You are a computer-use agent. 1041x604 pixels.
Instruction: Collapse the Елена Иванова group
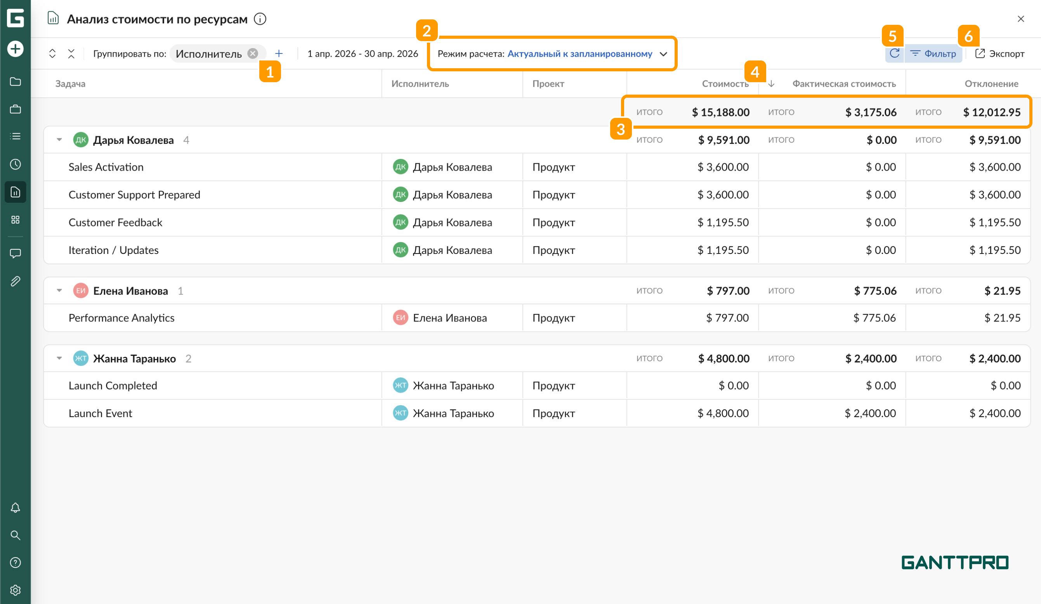(59, 291)
